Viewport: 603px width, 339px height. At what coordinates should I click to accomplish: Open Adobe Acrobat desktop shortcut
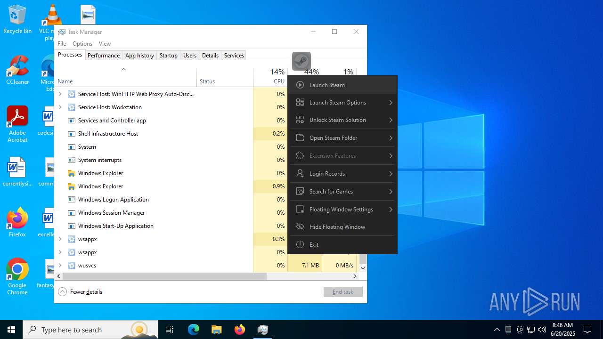(x=17, y=124)
